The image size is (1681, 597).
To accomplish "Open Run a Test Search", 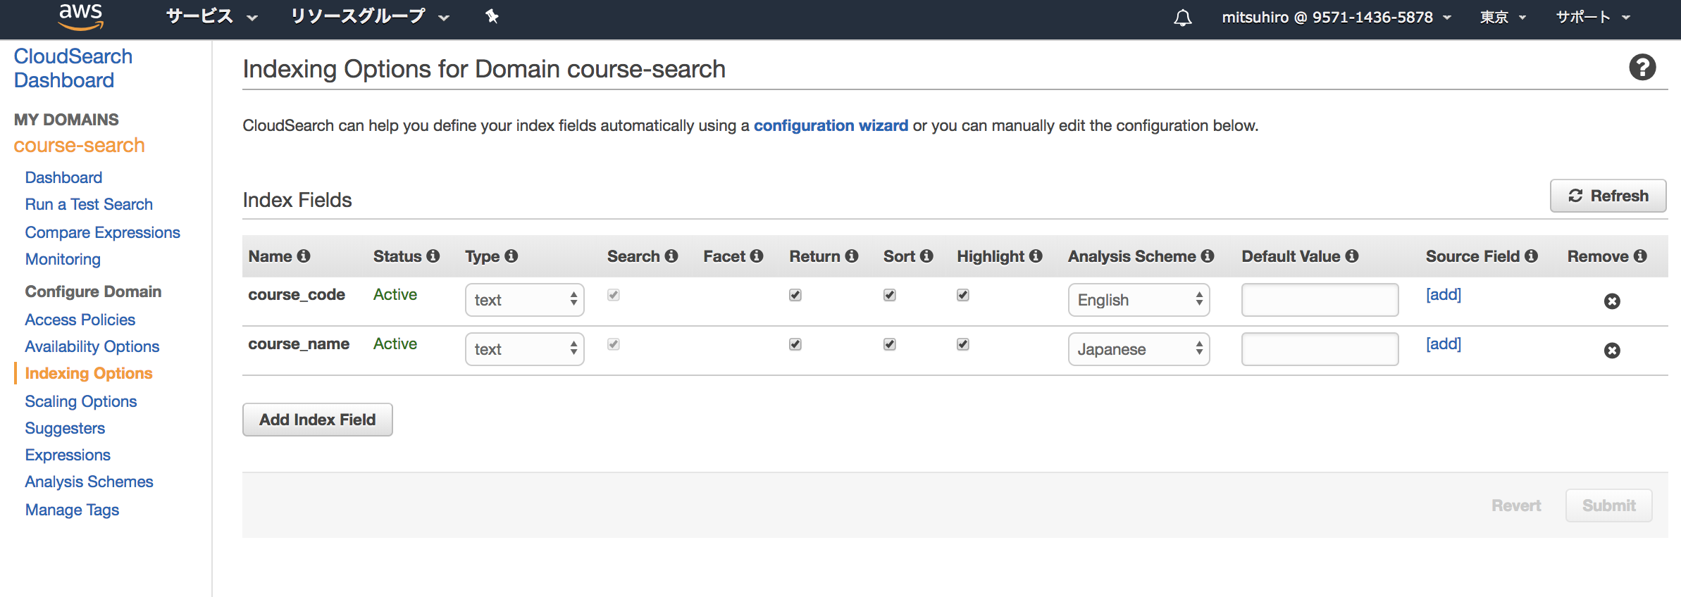I will [x=89, y=204].
